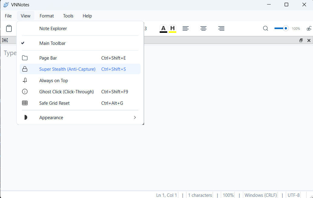Toggle Ghost Click (Click-Through) mode

click(x=66, y=91)
